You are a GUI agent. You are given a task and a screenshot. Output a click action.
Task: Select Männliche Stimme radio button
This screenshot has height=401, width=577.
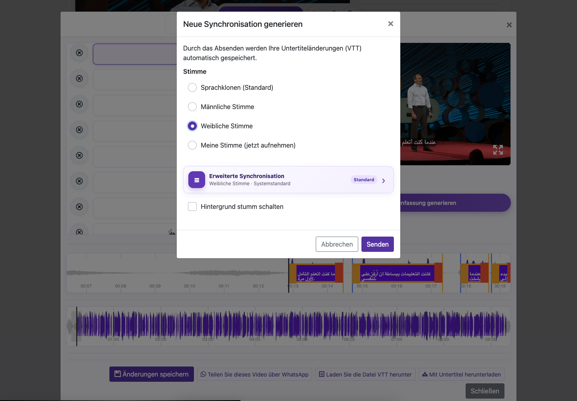tap(192, 107)
